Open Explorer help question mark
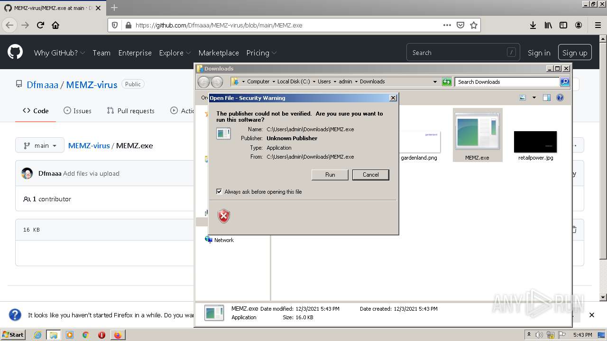The height and width of the screenshot is (341, 607). 560,98
